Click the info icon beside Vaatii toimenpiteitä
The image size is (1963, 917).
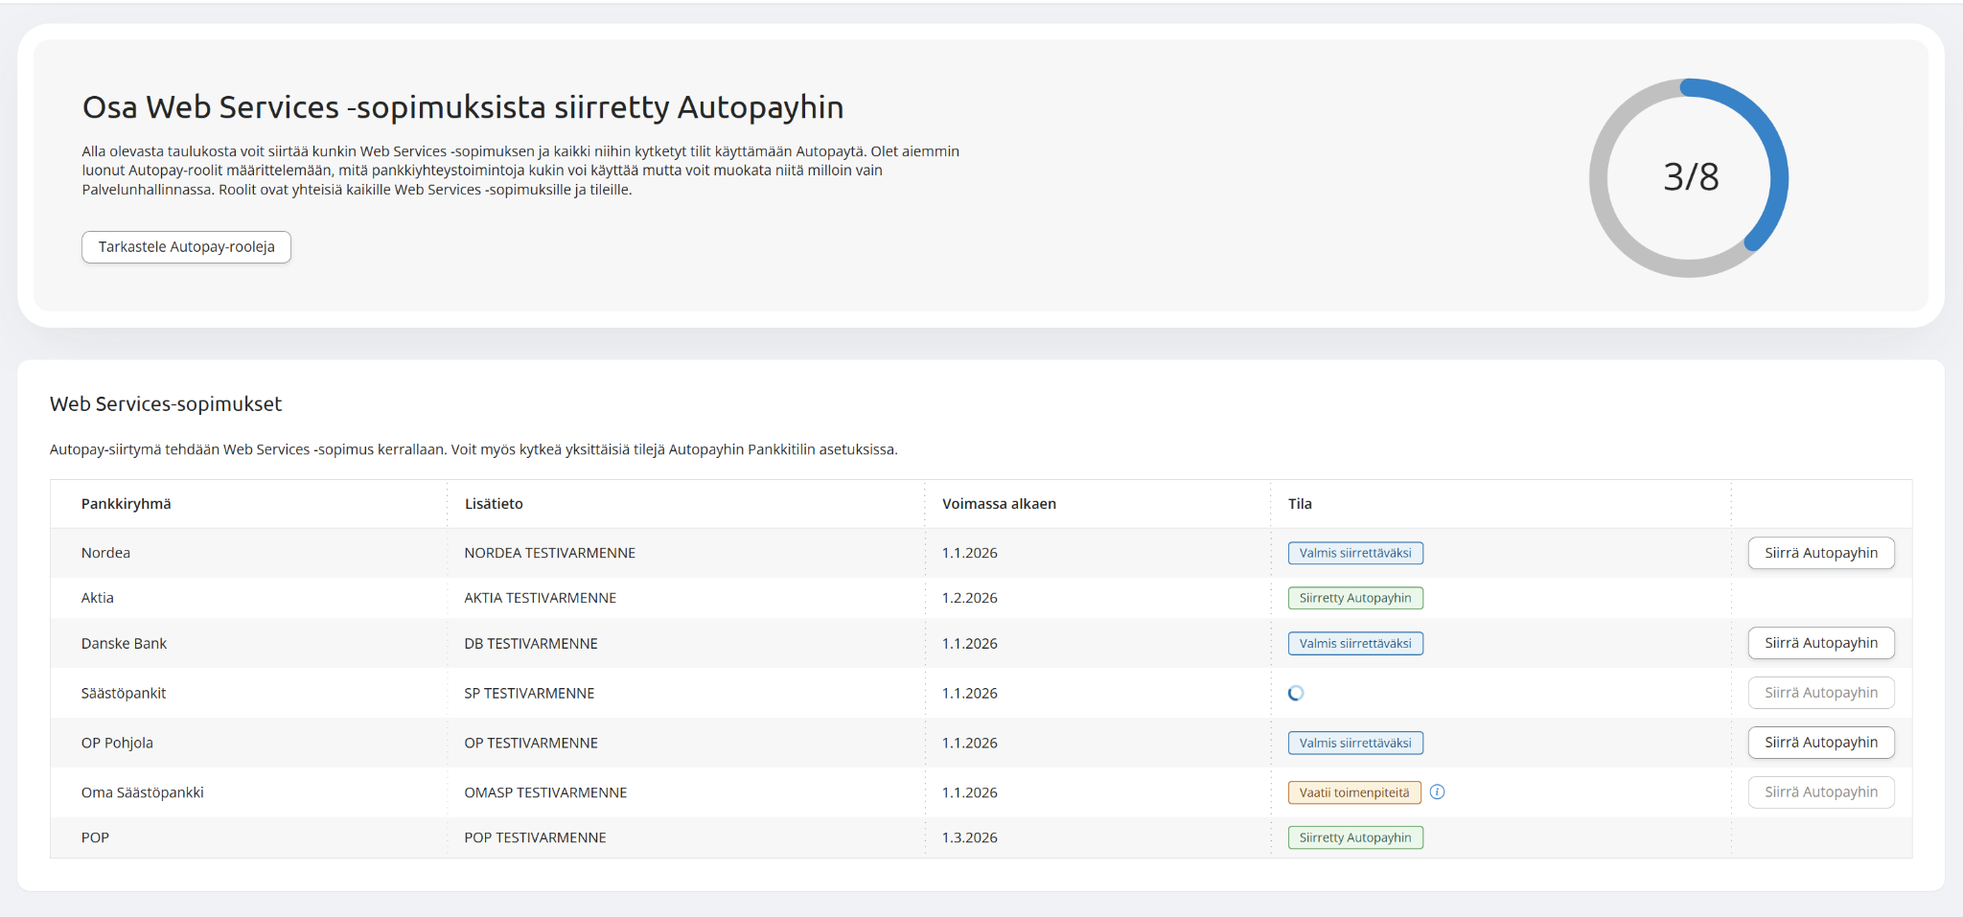(x=1437, y=791)
